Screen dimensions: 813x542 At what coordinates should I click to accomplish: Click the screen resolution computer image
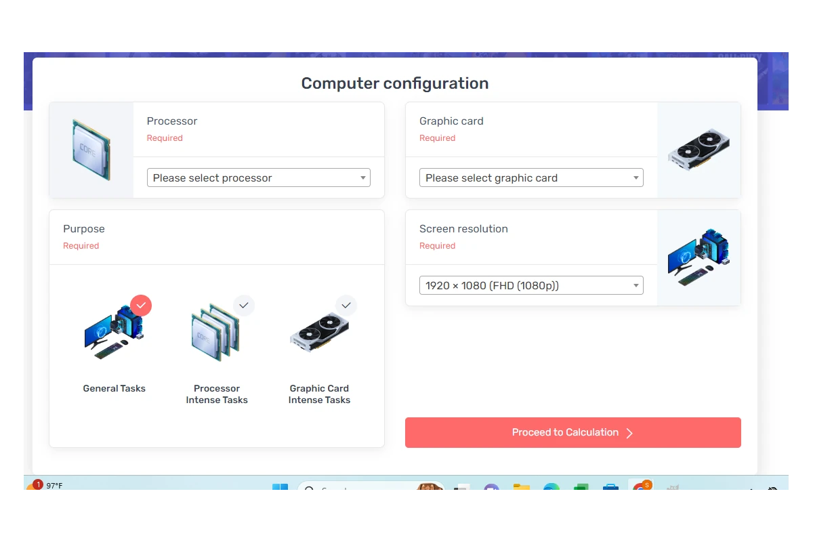699,257
